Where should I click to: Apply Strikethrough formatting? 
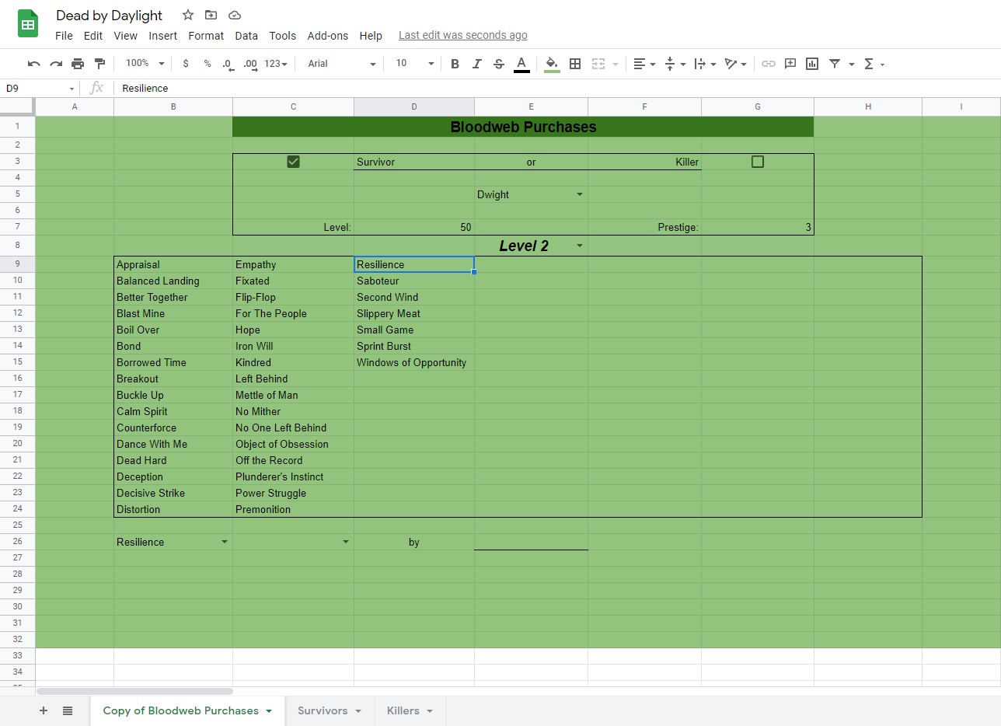[x=499, y=64]
